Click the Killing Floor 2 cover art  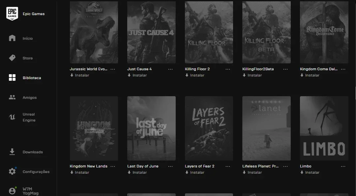coord(209,32)
